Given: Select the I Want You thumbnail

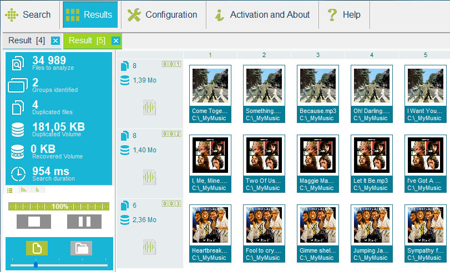Looking at the screenshot, I should [426, 94].
